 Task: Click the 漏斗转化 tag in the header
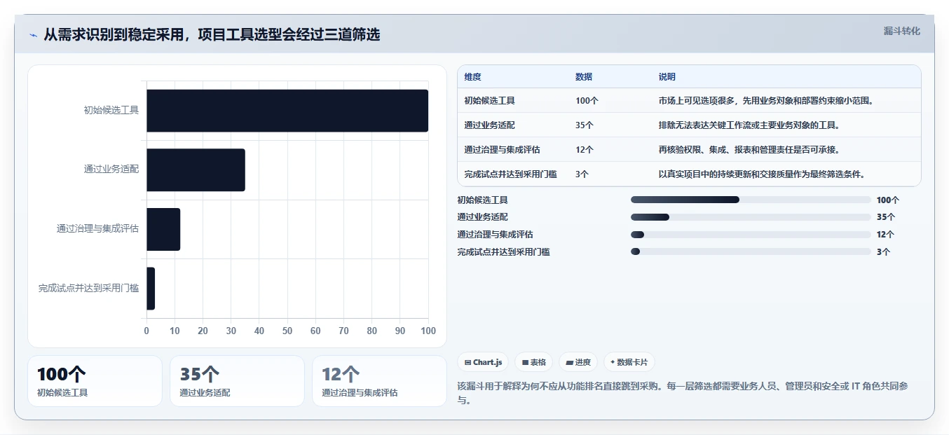pyautogui.click(x=901, y=32)
